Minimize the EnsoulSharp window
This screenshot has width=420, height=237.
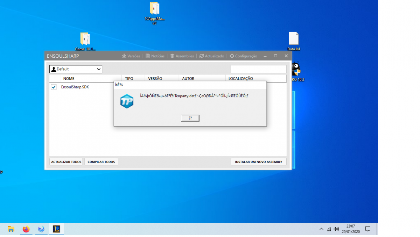pos(265,56)
